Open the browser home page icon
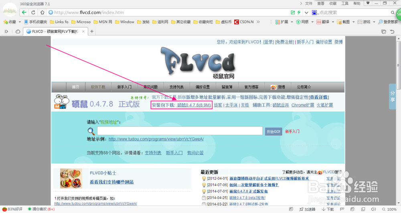 click(42, 12)
